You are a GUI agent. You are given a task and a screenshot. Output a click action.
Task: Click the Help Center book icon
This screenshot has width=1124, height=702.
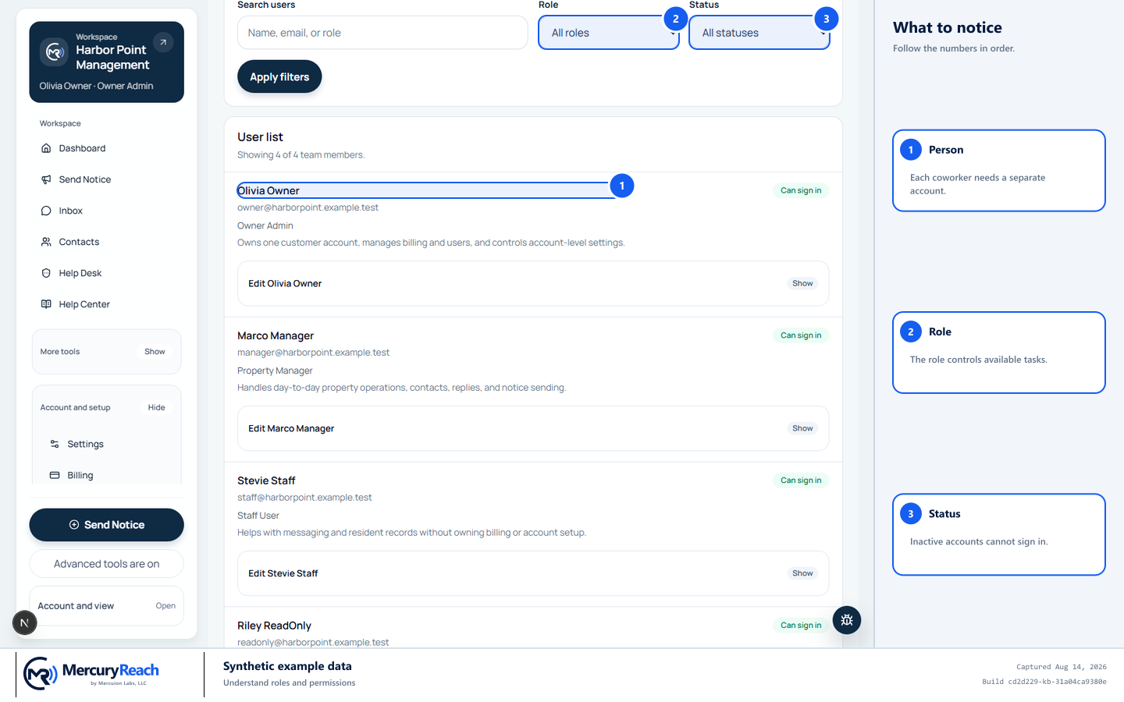pyautogui.click(x=46, y=304)
